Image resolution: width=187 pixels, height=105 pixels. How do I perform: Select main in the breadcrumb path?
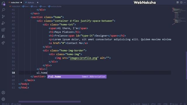44,6
